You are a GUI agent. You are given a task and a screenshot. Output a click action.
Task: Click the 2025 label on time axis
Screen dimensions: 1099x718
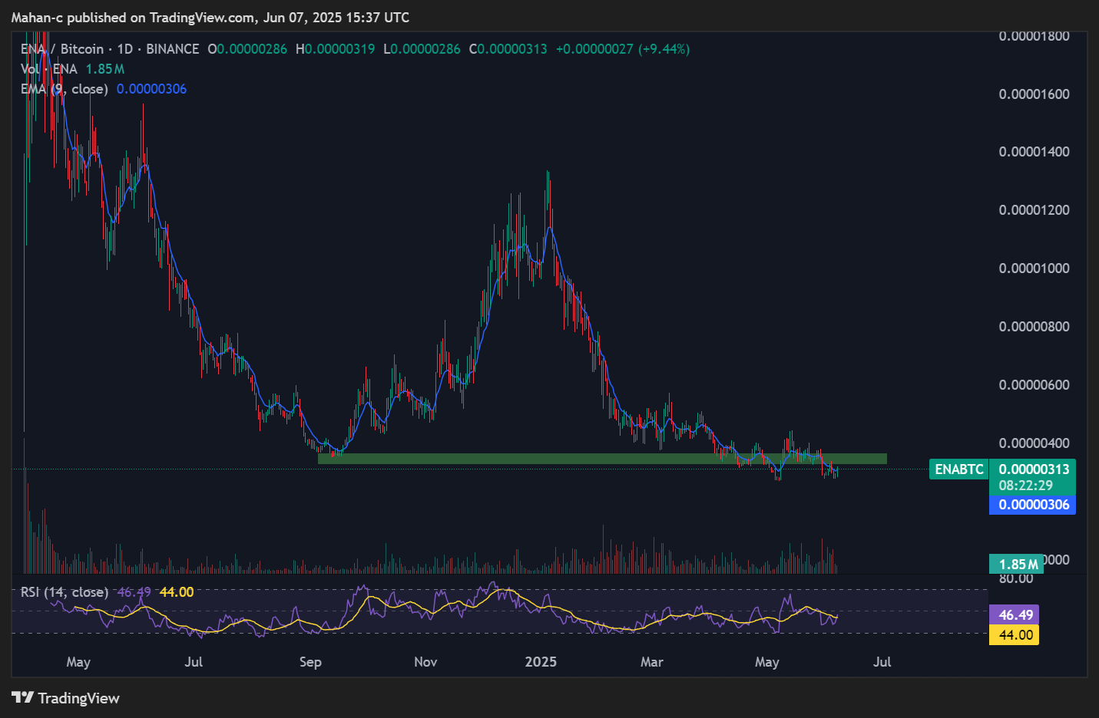point(541,662)
